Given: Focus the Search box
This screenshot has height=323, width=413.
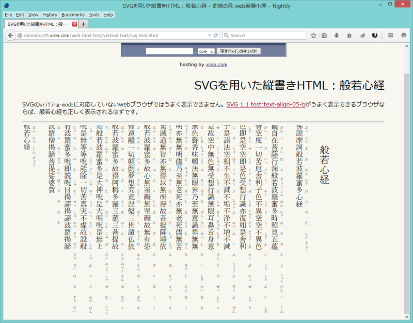Looking at the screenshot, I should (x=264, y=36).
